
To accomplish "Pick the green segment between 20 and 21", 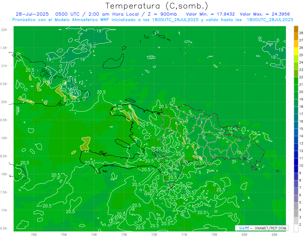I will tap(296, 88).
